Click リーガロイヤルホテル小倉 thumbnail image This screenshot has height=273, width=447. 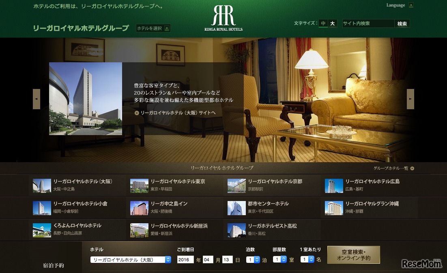click(42, 208)
